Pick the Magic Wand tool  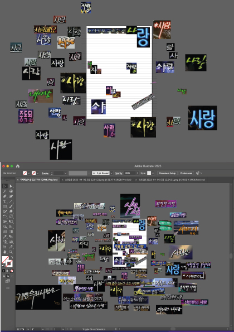coord(4,191)
